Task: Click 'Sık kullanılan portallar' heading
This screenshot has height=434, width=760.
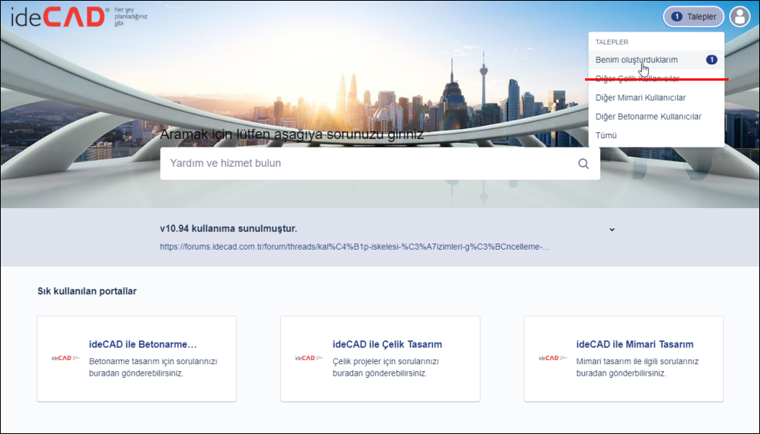Action: click(x=87, y=291)
